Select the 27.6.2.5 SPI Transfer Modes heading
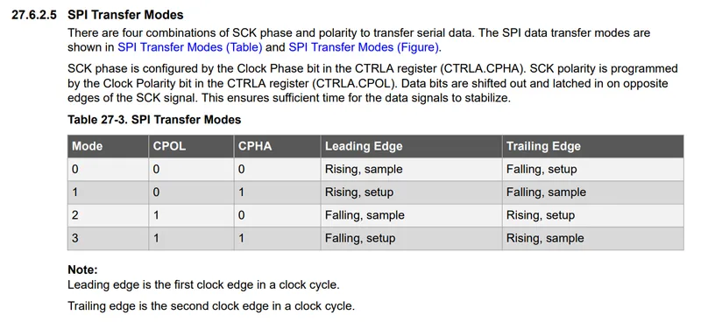701x322 pixels. pos(97,15)
